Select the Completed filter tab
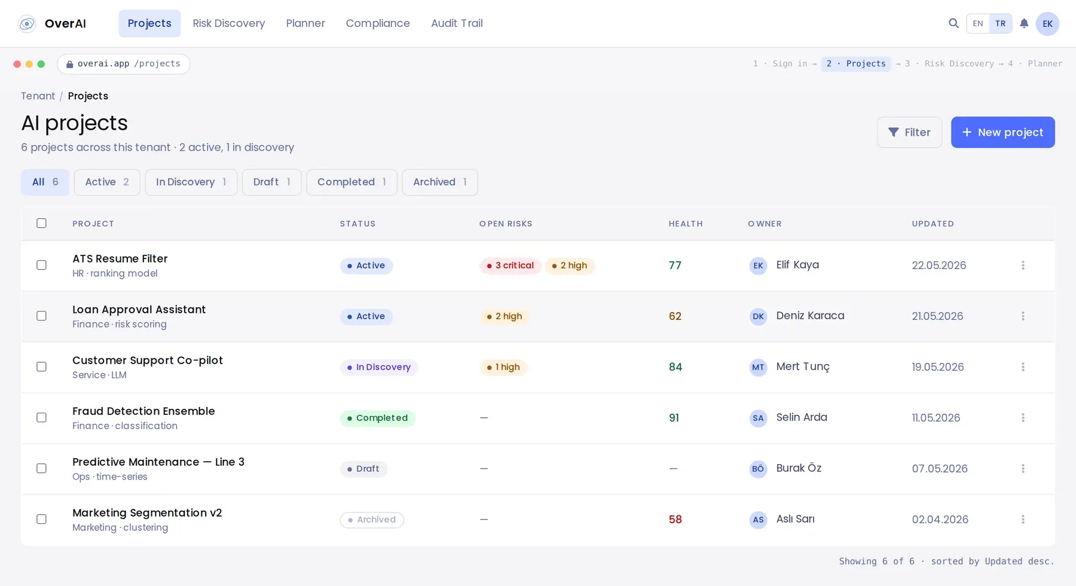This screenshot has width=1076, height=586. click(x=352, y=182)
